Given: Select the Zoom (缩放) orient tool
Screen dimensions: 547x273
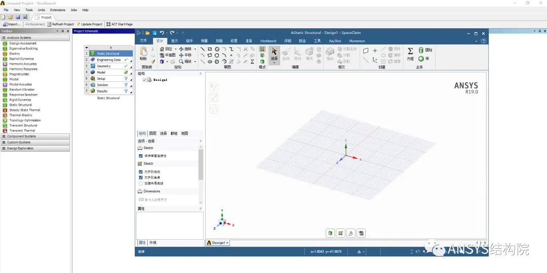Looking at the screenshot, I should point(185,61).
